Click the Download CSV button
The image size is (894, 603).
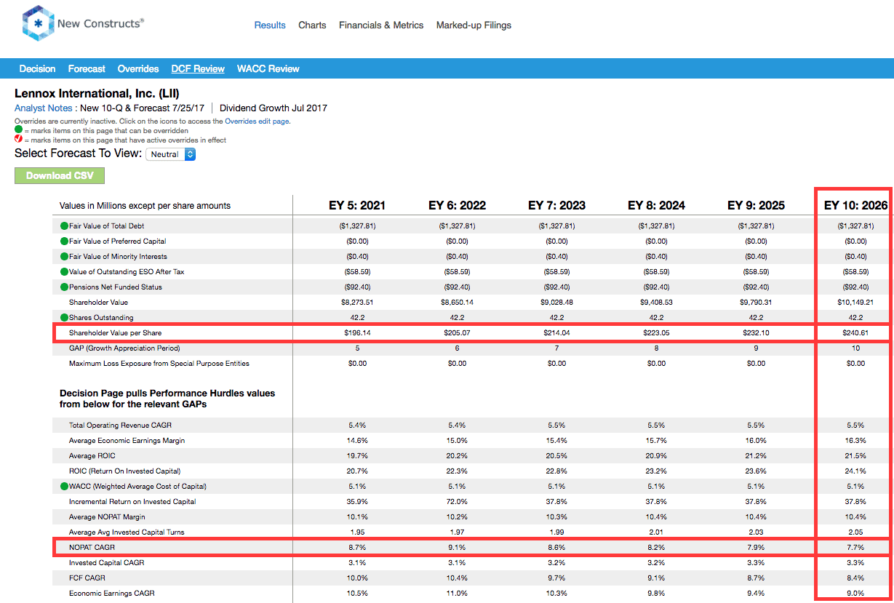pos(60,175)
